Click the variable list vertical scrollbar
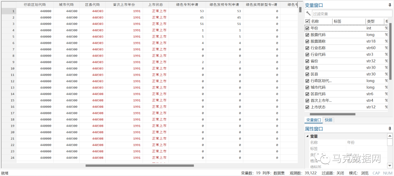Image resolution: width=394 pixels, height=176 pixels. tap(390, 51)
